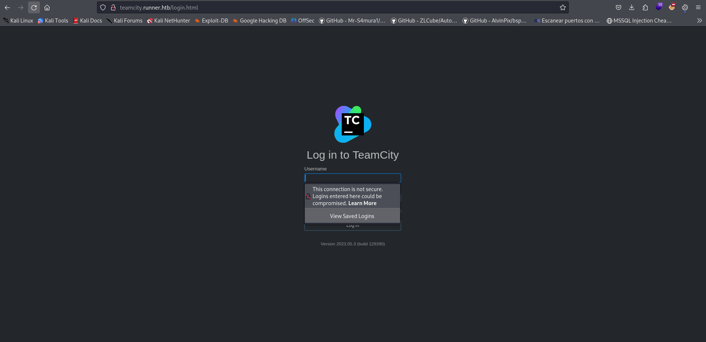The image size is (706, 342).
Task: Open the Google Hacking DB bookmark
Action: point(259,21)
